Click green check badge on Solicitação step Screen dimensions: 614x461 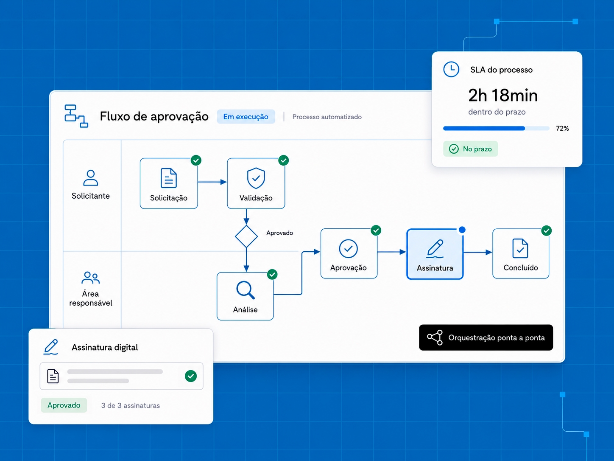point(196,160)
